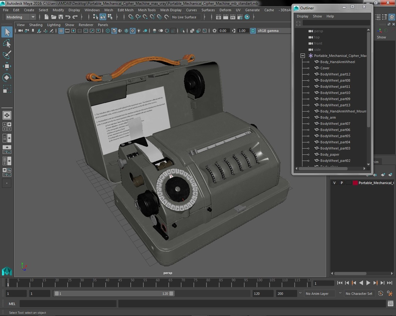Select Body_paper in the Outliner

[330, 154]
